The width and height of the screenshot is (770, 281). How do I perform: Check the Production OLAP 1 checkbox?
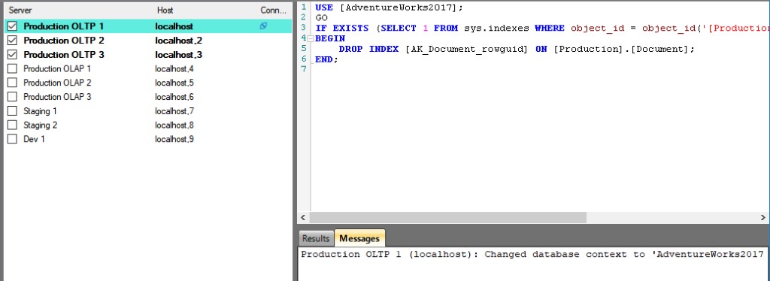[x=13, y=68]
